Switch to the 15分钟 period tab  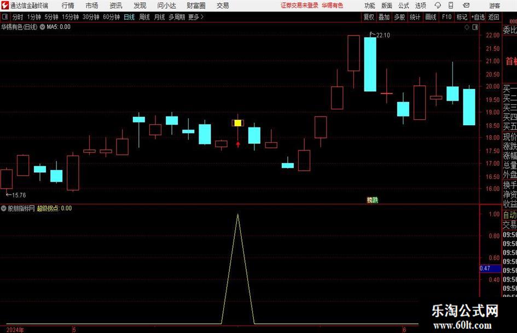[x=70, y=17]
